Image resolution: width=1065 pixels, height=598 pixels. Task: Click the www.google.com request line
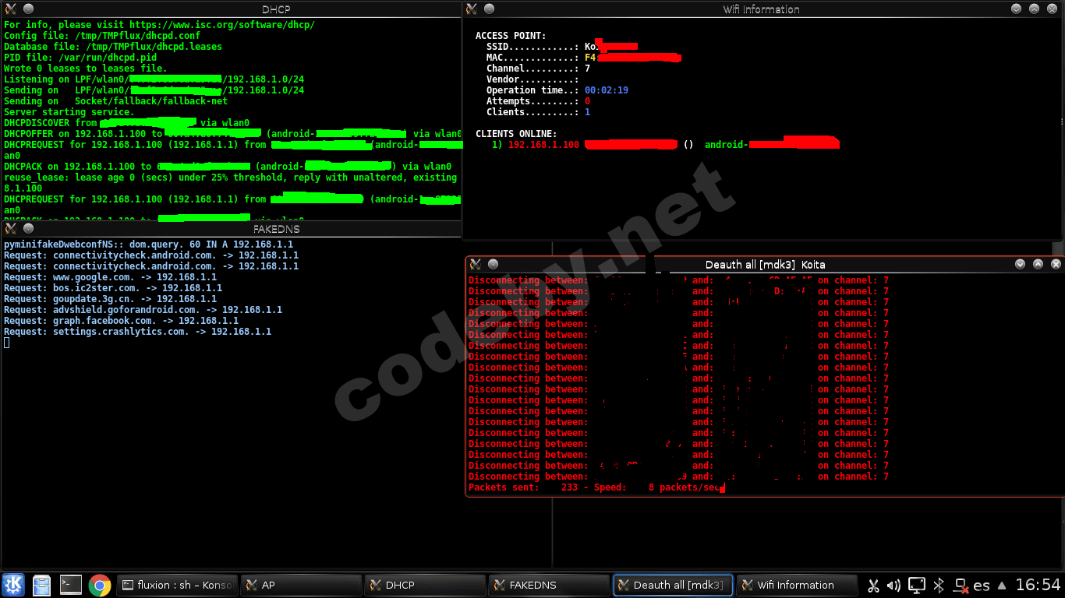point(110,277)
